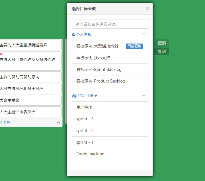The width and height of the screenshot is (205, 181).
Task: Select the 用户需求 board
Action: click(84, 107)
